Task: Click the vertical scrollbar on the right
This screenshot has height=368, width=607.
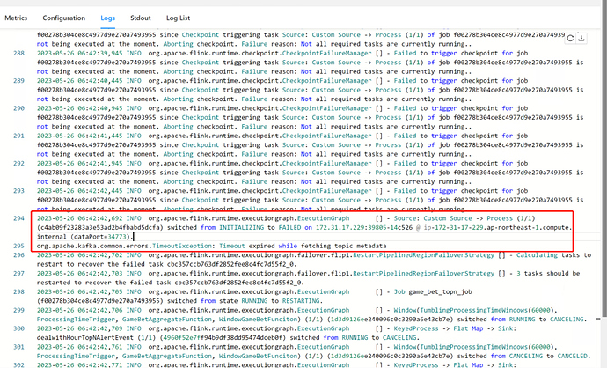Action: 602,176
